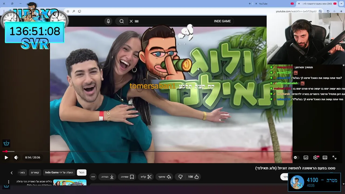Click the zoom magnifier icon in address bar
The width and height of the screenshot is (345, 194).
(74, 11)
